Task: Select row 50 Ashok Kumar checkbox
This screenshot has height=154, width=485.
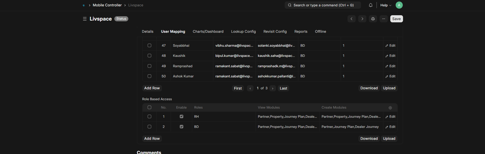Action: 149,76
